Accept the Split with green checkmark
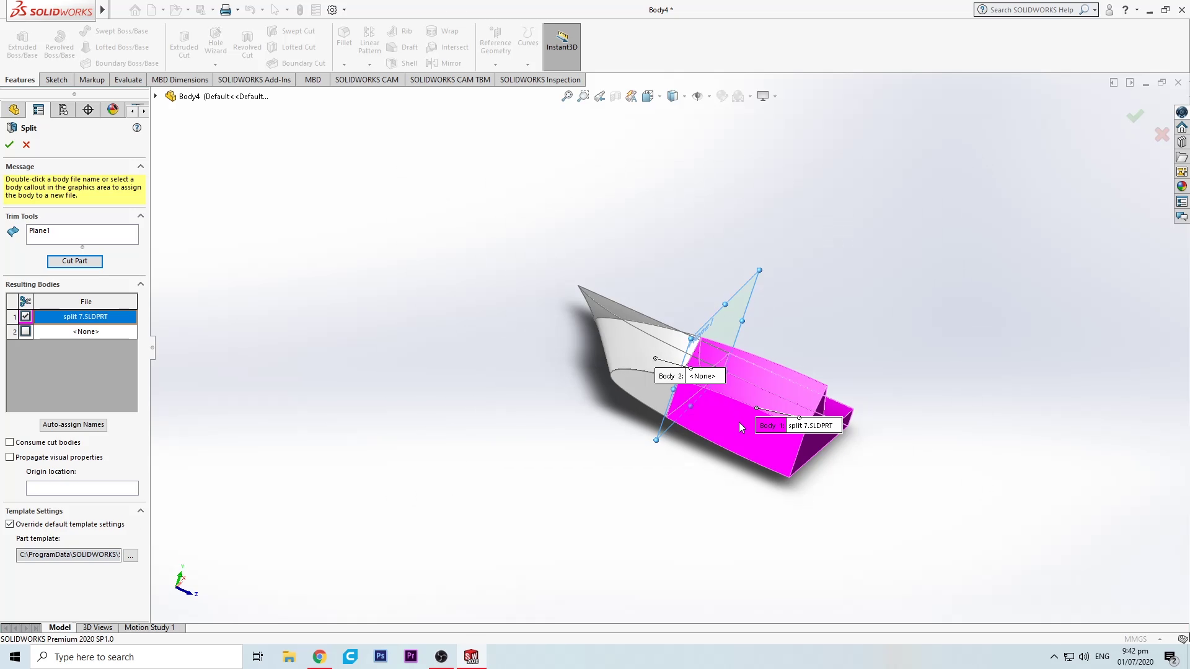 (9, 144)
